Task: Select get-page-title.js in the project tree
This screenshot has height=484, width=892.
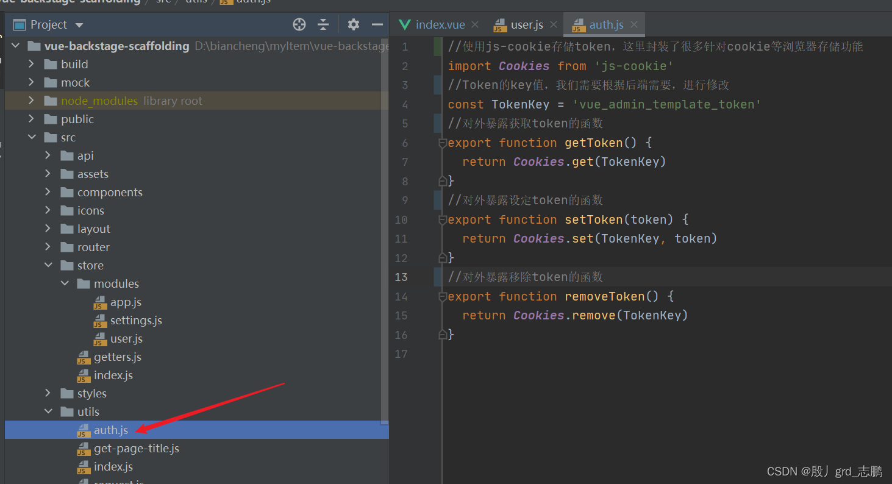Action: click(137, 448)
